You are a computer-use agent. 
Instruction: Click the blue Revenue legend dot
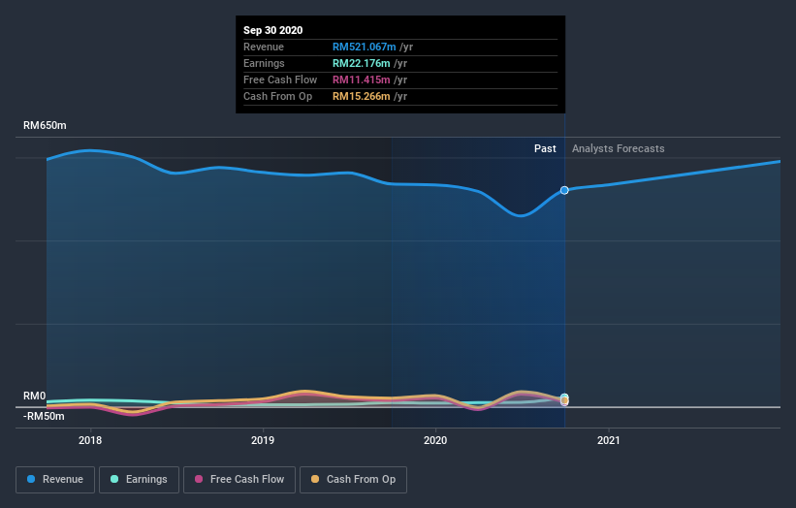click(x=31, y=479)
